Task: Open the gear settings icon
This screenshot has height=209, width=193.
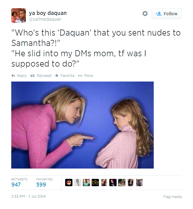Action: coord(145,14)
